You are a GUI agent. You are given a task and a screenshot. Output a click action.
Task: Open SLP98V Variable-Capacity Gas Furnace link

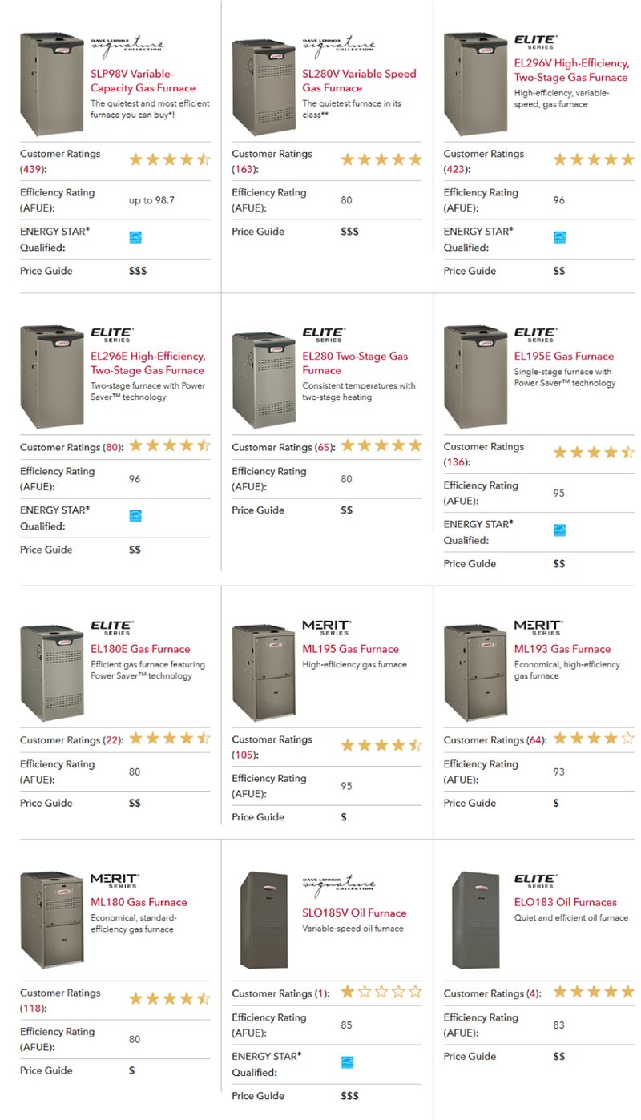143,81
